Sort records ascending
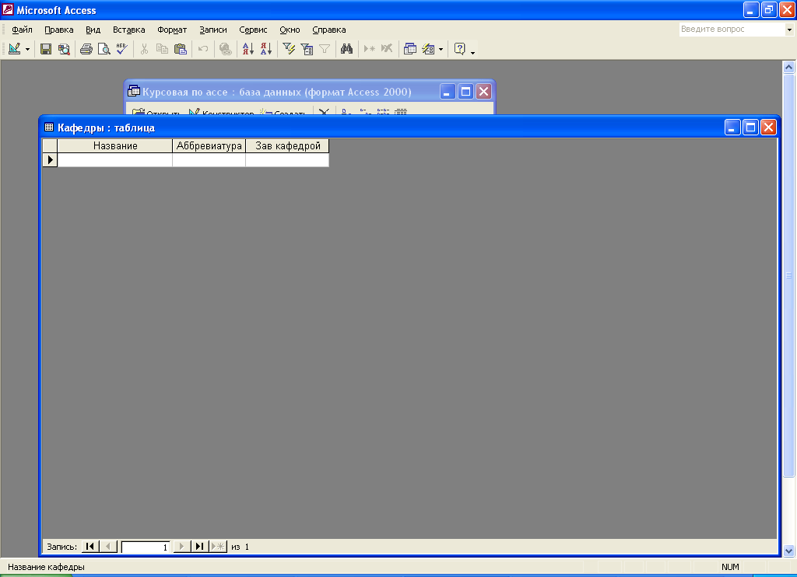 coord(248,49)
